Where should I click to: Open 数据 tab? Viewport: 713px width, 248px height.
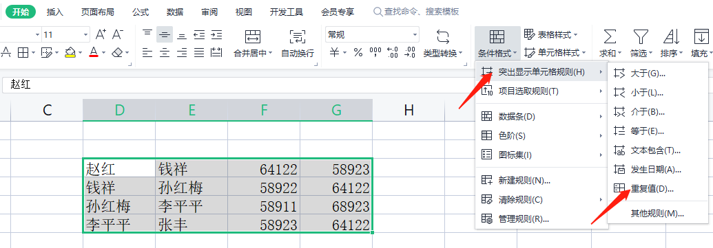[x=175, y=12]
